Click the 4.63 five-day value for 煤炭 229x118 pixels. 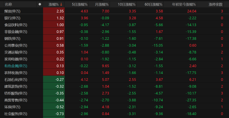pos(84,11)
